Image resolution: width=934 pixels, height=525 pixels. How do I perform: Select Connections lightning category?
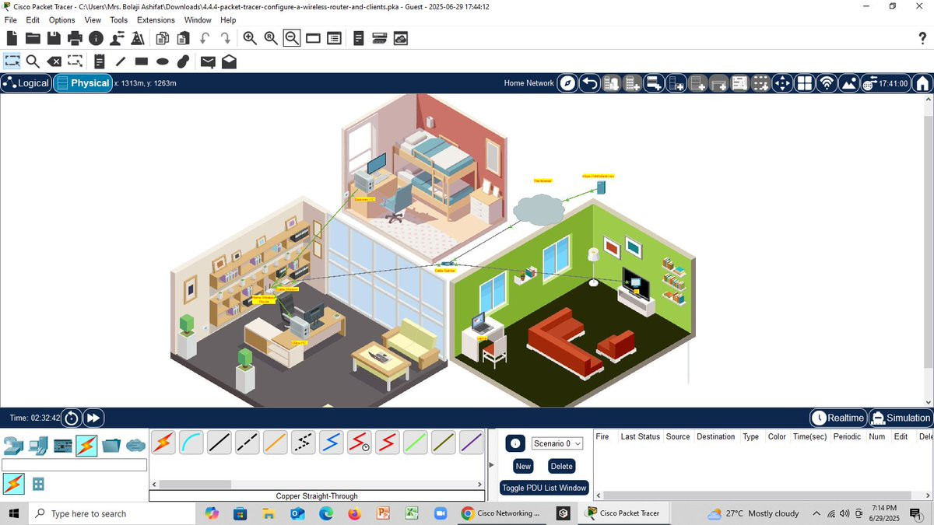[86, 446]
